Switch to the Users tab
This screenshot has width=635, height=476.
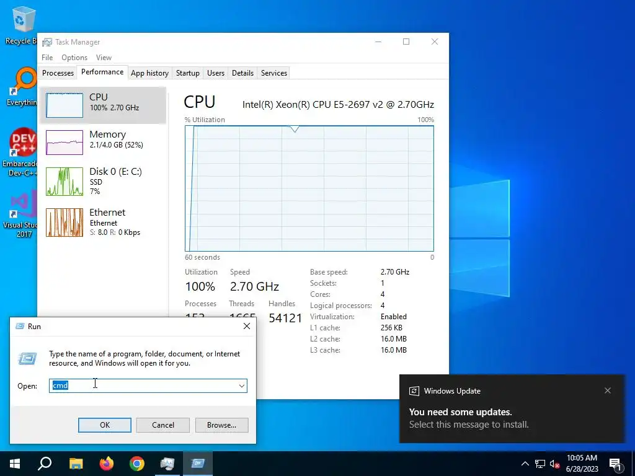point(215,73)
